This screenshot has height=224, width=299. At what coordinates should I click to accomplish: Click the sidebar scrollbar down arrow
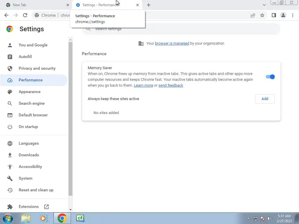point(71,210)
